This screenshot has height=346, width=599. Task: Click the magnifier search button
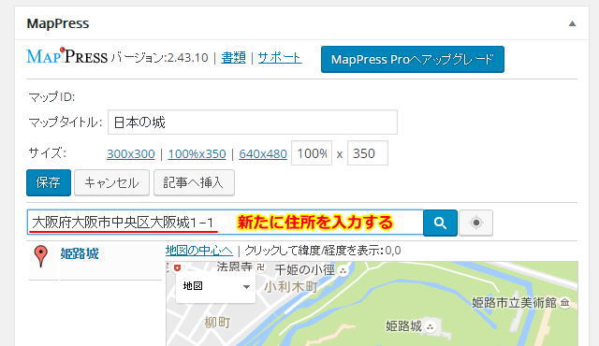[x=440, y=223]
